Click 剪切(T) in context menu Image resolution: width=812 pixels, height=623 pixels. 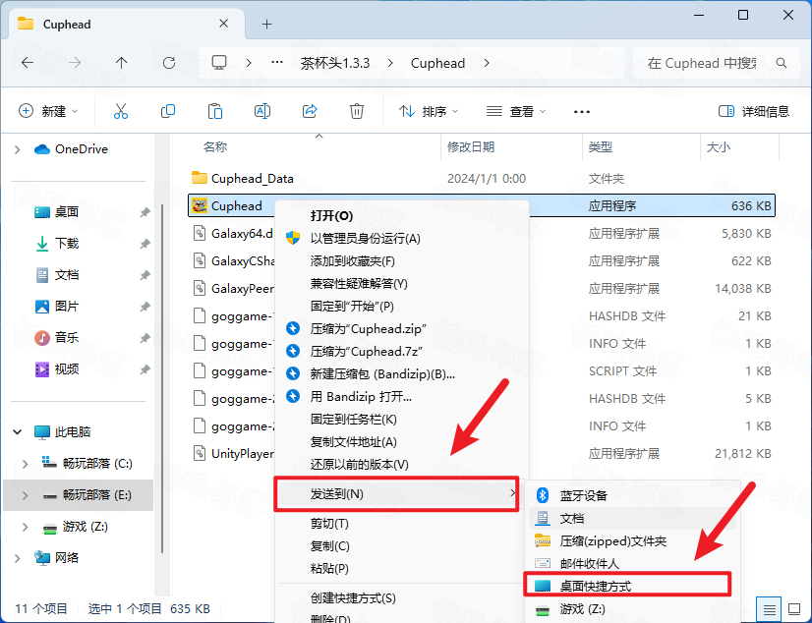pyautogui.click(x=401, y=524)
